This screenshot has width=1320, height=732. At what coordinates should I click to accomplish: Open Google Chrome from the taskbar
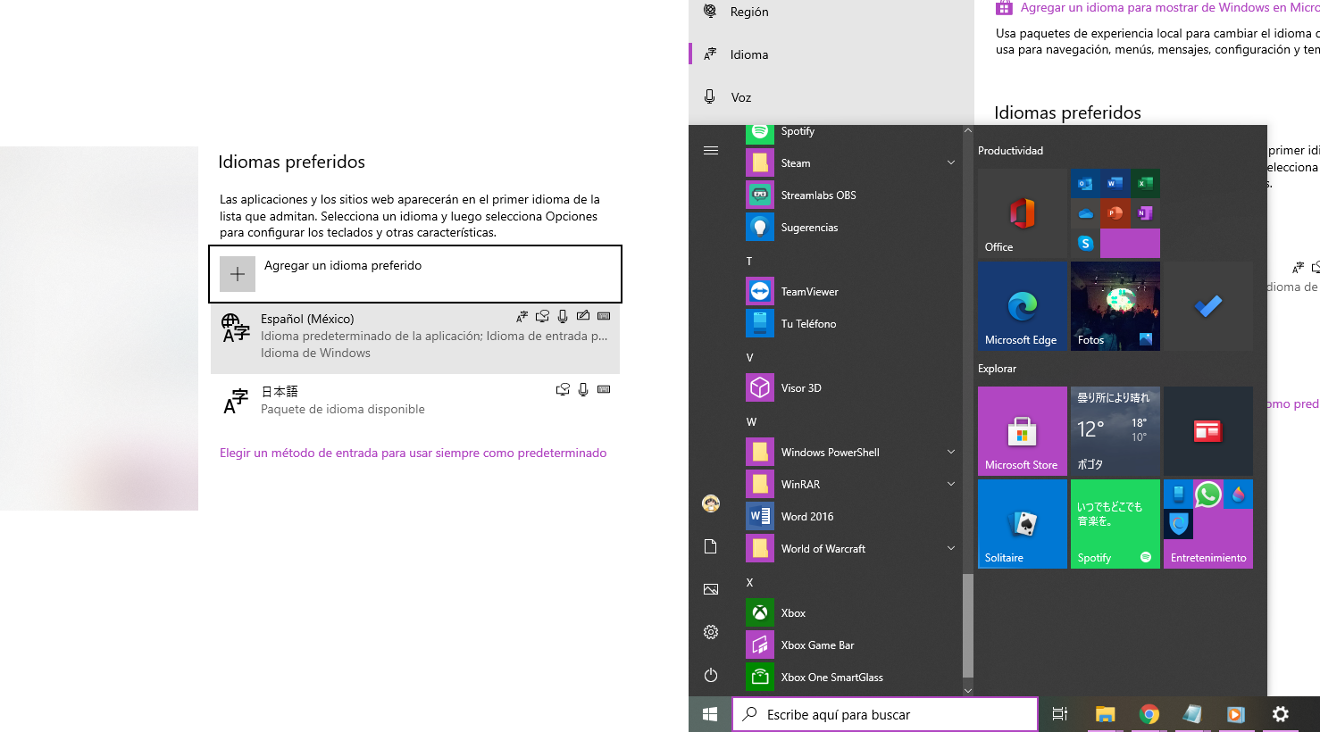coord(1149,714)
